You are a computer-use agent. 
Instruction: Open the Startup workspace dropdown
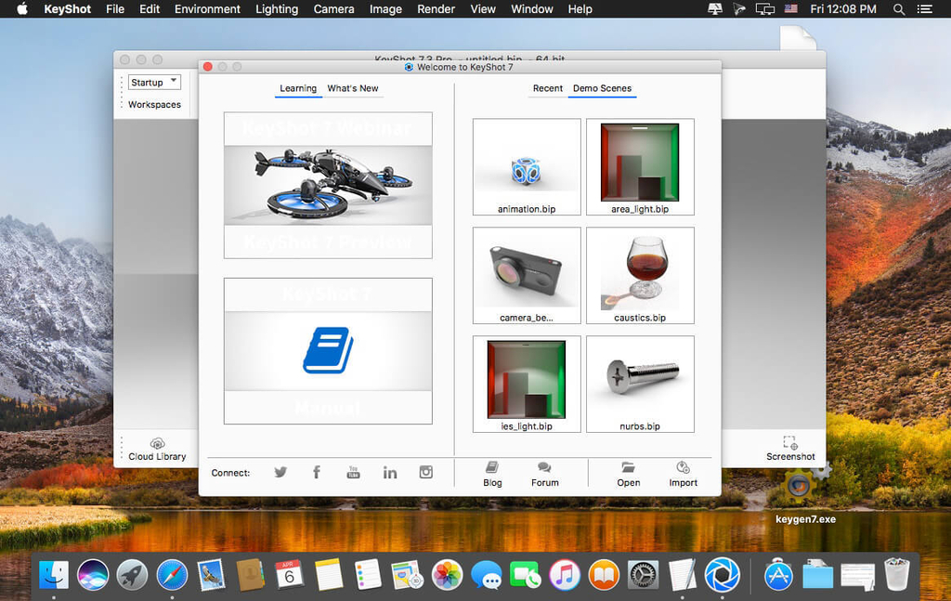tap(153, 82)
